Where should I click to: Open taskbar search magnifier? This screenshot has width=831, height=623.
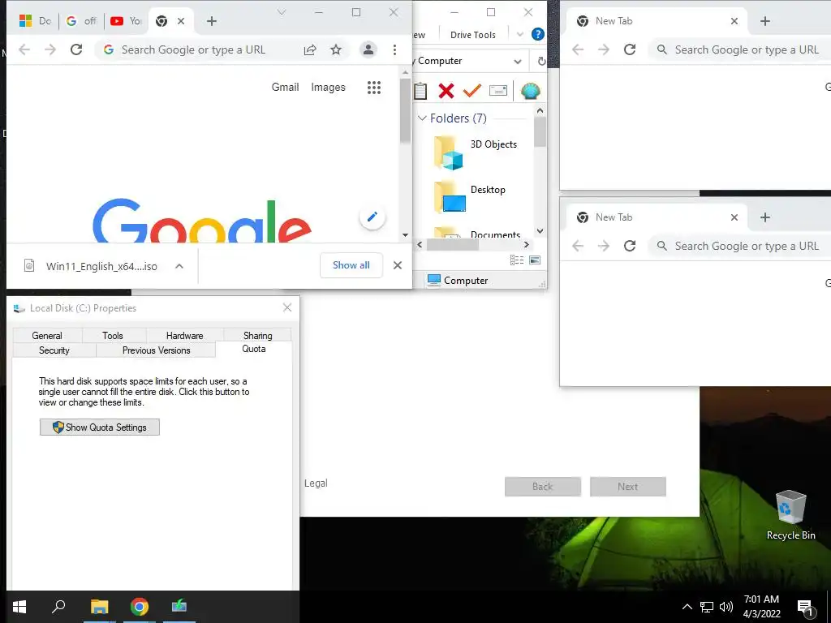[58, 607]
